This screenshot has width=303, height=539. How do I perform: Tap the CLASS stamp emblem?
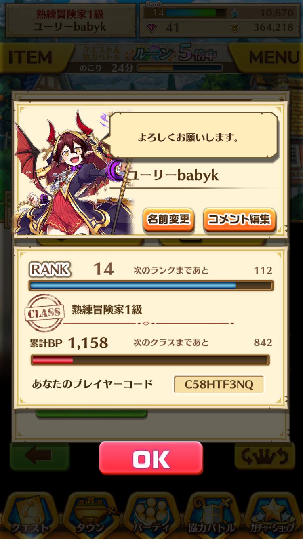coord(44,313)
